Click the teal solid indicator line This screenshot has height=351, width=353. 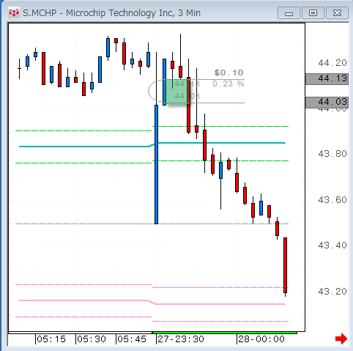[152, 144]
